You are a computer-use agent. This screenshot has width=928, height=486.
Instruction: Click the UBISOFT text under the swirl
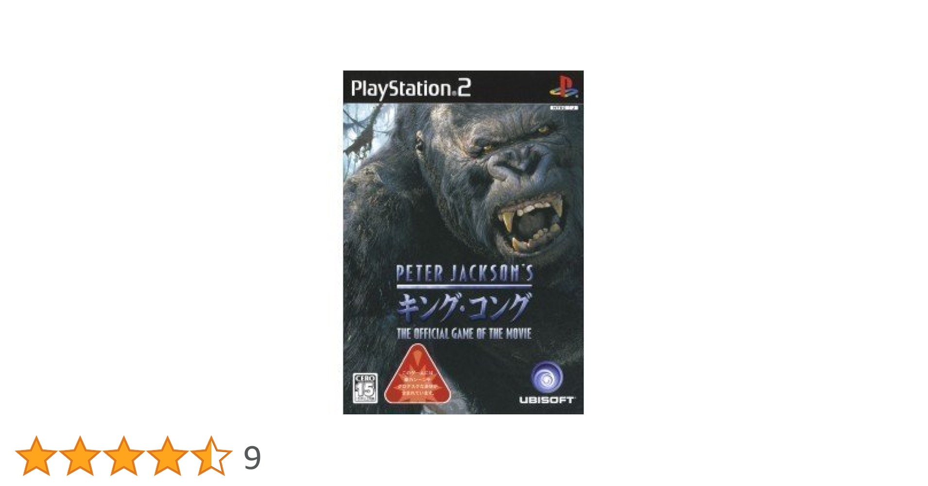pyautogui.click(x=547, y=400)
